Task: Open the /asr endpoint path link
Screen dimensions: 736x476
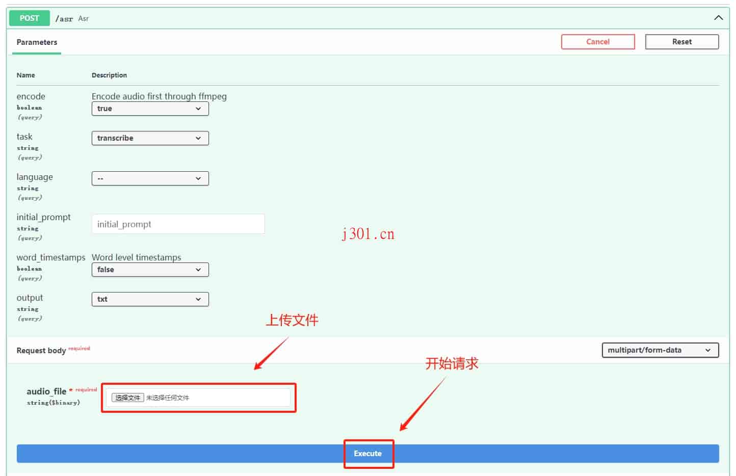Action: coord(64,18)
